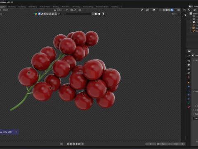Toggle snapping magnet in header
Screen dimensions: 198x149
point(72,10)
